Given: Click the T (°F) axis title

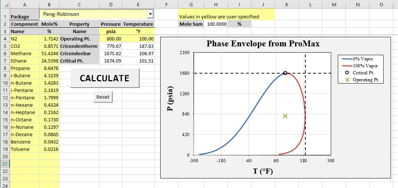Looking at the screenshot, I should (x=263, y=171).
